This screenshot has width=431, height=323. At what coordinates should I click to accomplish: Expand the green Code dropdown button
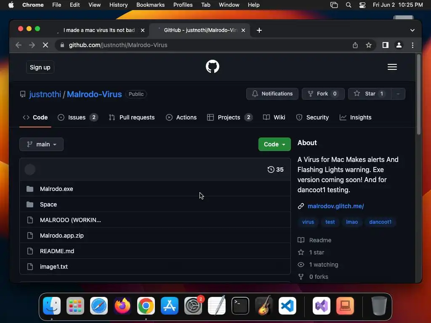[x=274, y=144]
